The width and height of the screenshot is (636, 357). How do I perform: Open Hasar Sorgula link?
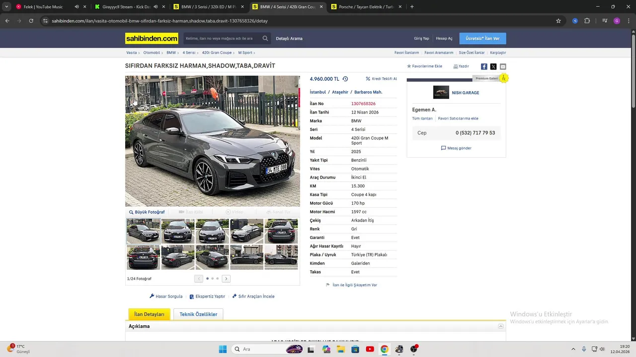[x=166, y=297]
